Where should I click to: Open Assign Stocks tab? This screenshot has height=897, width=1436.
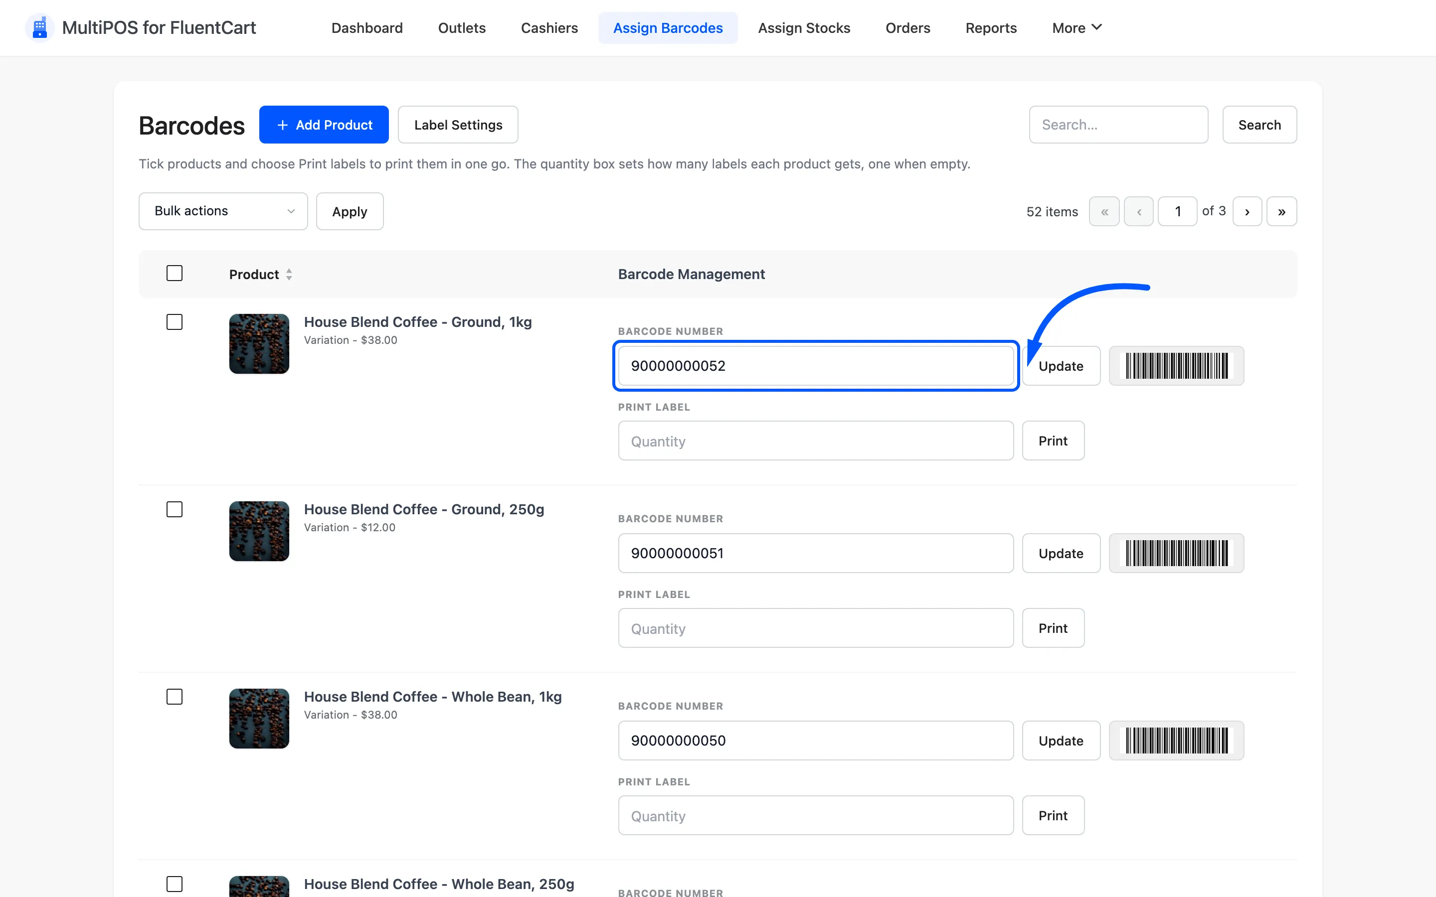pyautogui.click(x=804, y=28)
